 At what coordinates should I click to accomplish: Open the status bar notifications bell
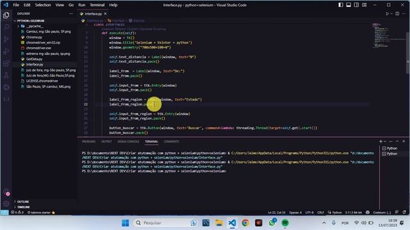click(x=404, y=213)
